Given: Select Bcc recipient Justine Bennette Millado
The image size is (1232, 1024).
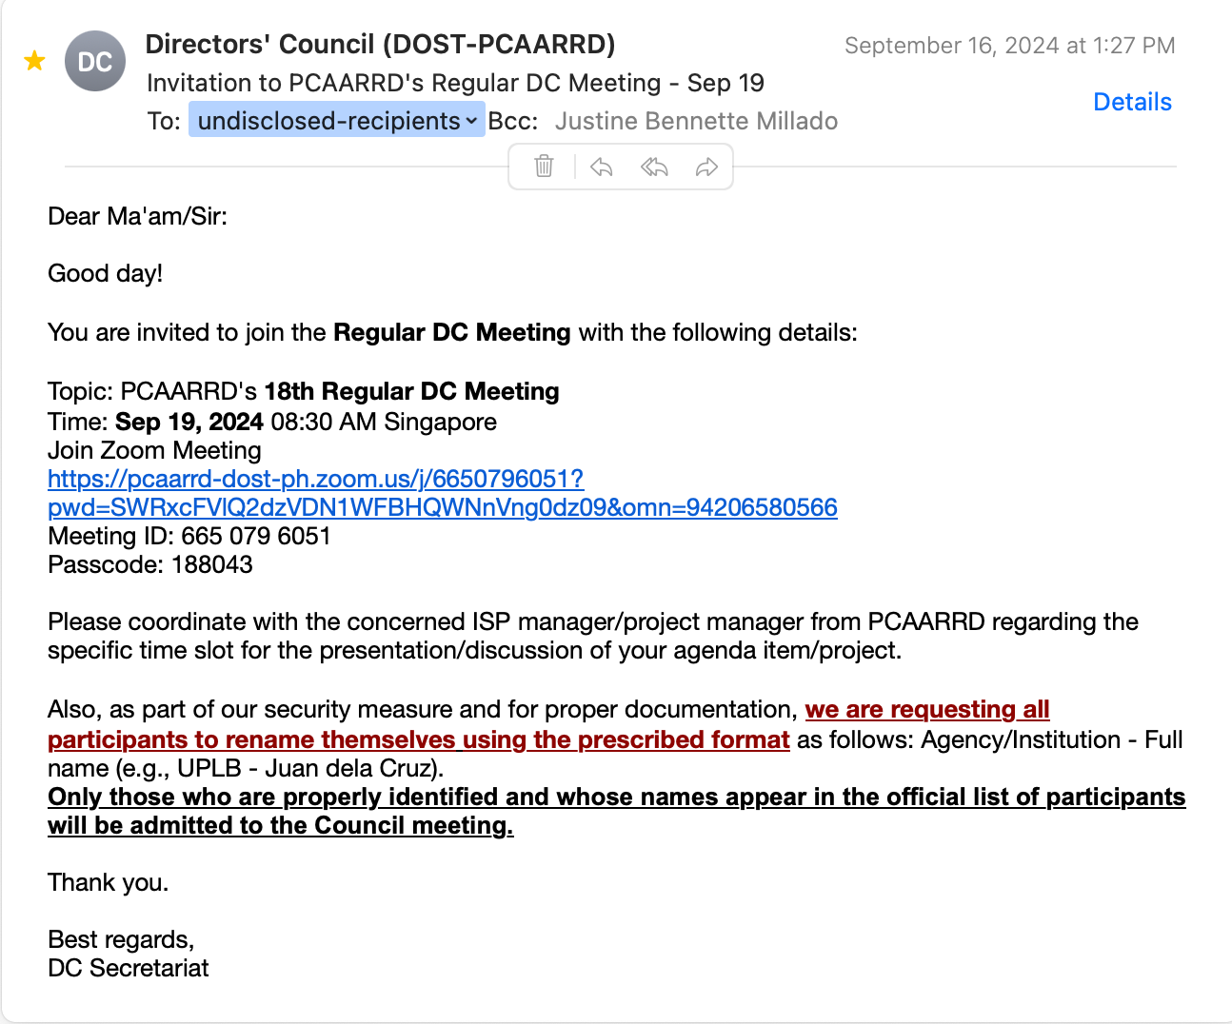Looking at the screenshot, I should [x=696, y=121].
